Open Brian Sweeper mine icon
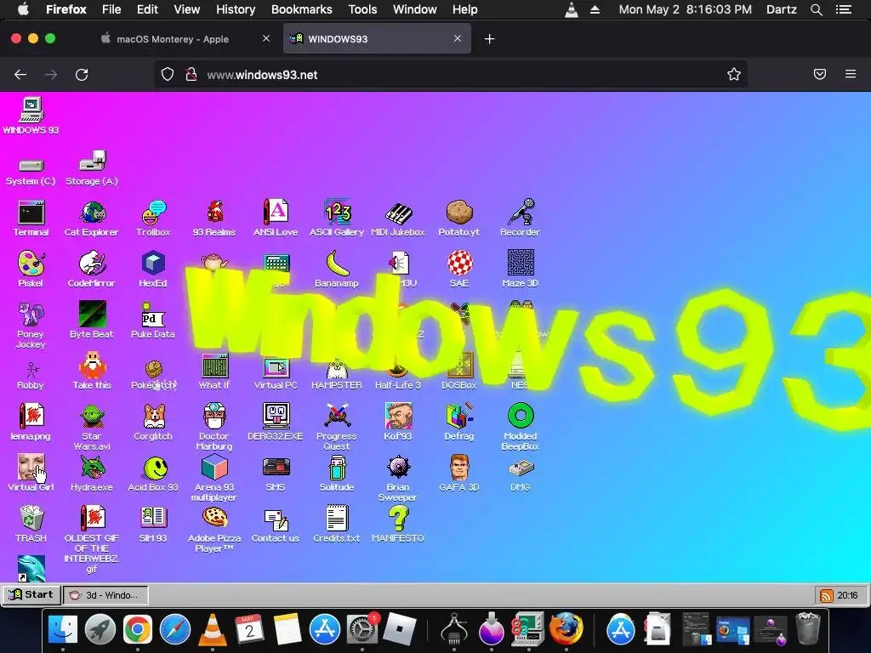 point(398,478)
